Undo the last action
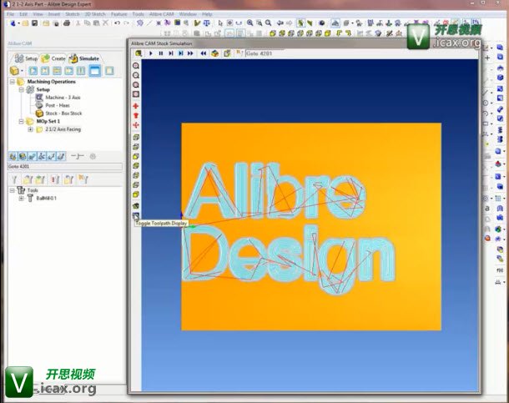The width and height of the screenshot is (509, 403). (117, 23)
